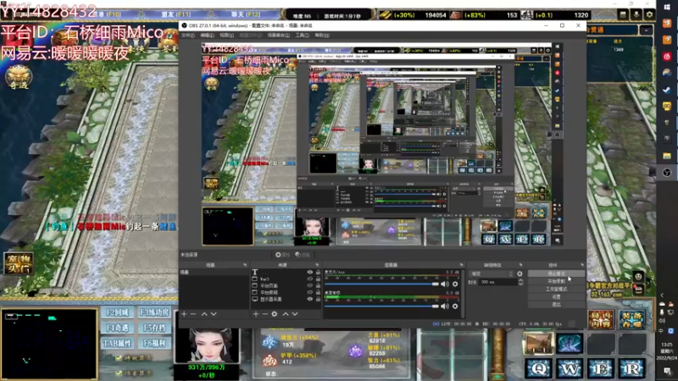
Task: Toggle the upper game display checkbox
Action: [x=119, y=358]
